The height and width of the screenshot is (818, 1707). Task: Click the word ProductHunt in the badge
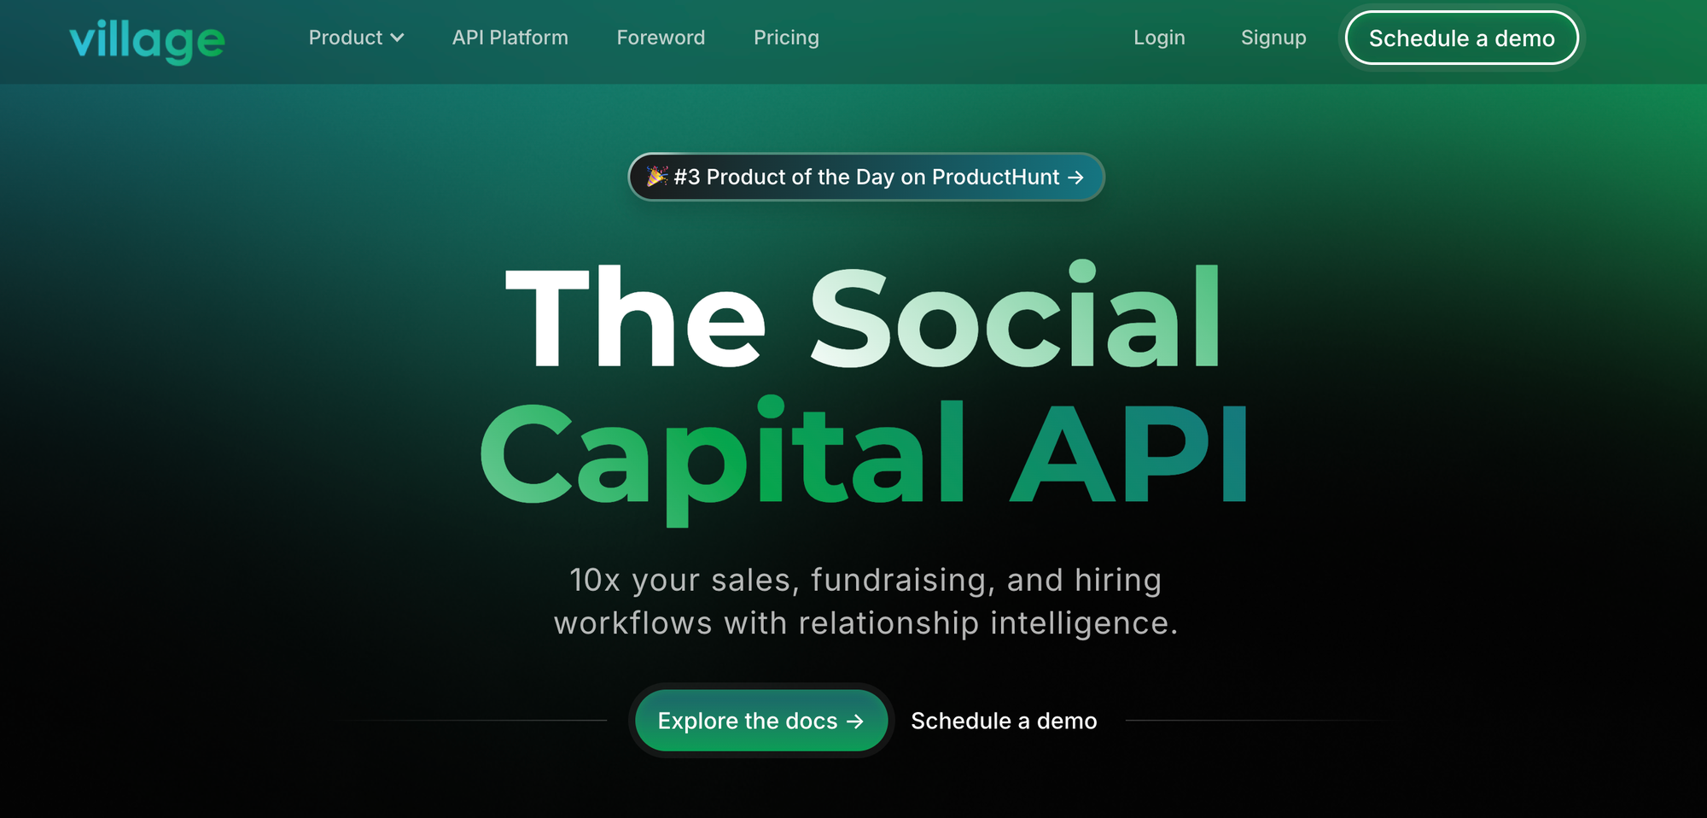995,177
